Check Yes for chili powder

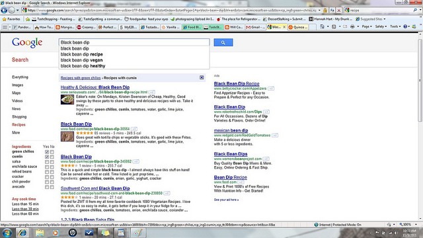pos(47,182)
